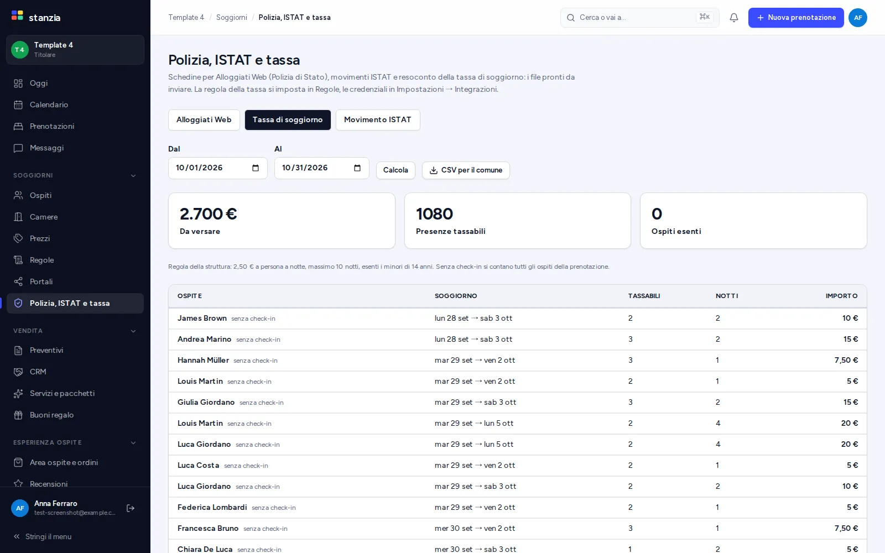Screen dimensions: 885x553
Task: Click James Brown guest name
Action: tap(202, 319)
